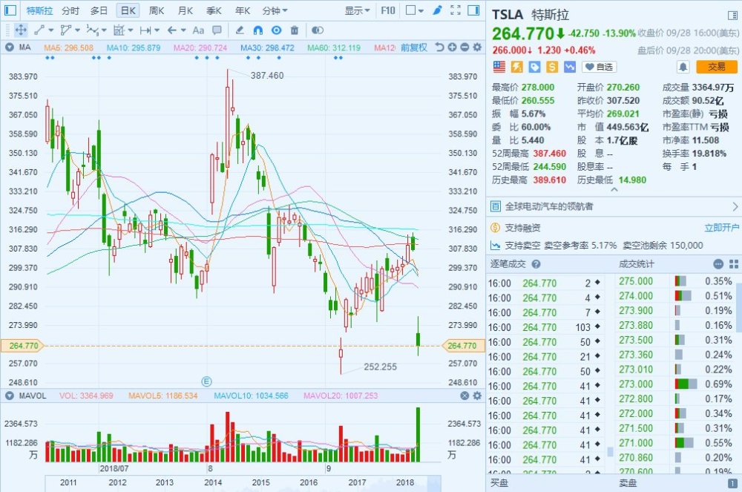Click the orange dollar sign icon
The image size is (742, 492).
[x=552, y=67]
